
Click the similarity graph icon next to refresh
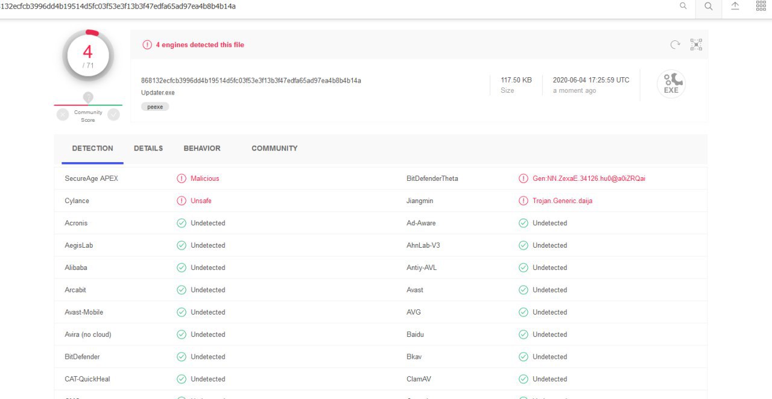tap(696, 45)
